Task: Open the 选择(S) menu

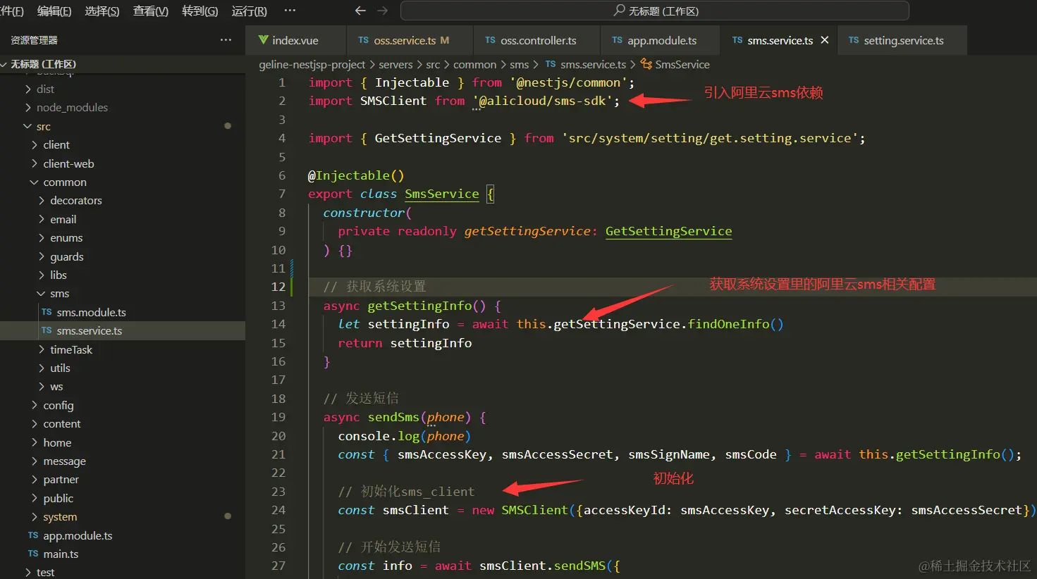Action: click(102, 11)
